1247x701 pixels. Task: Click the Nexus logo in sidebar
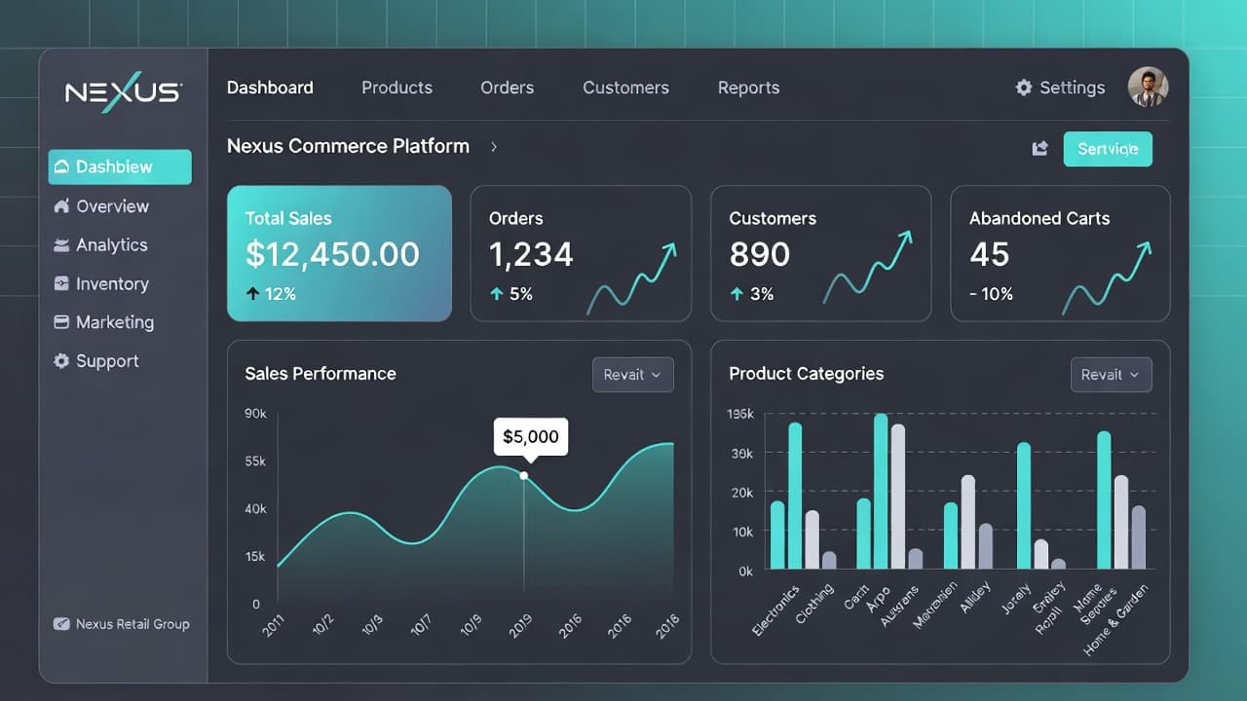(x=123, y=92)
